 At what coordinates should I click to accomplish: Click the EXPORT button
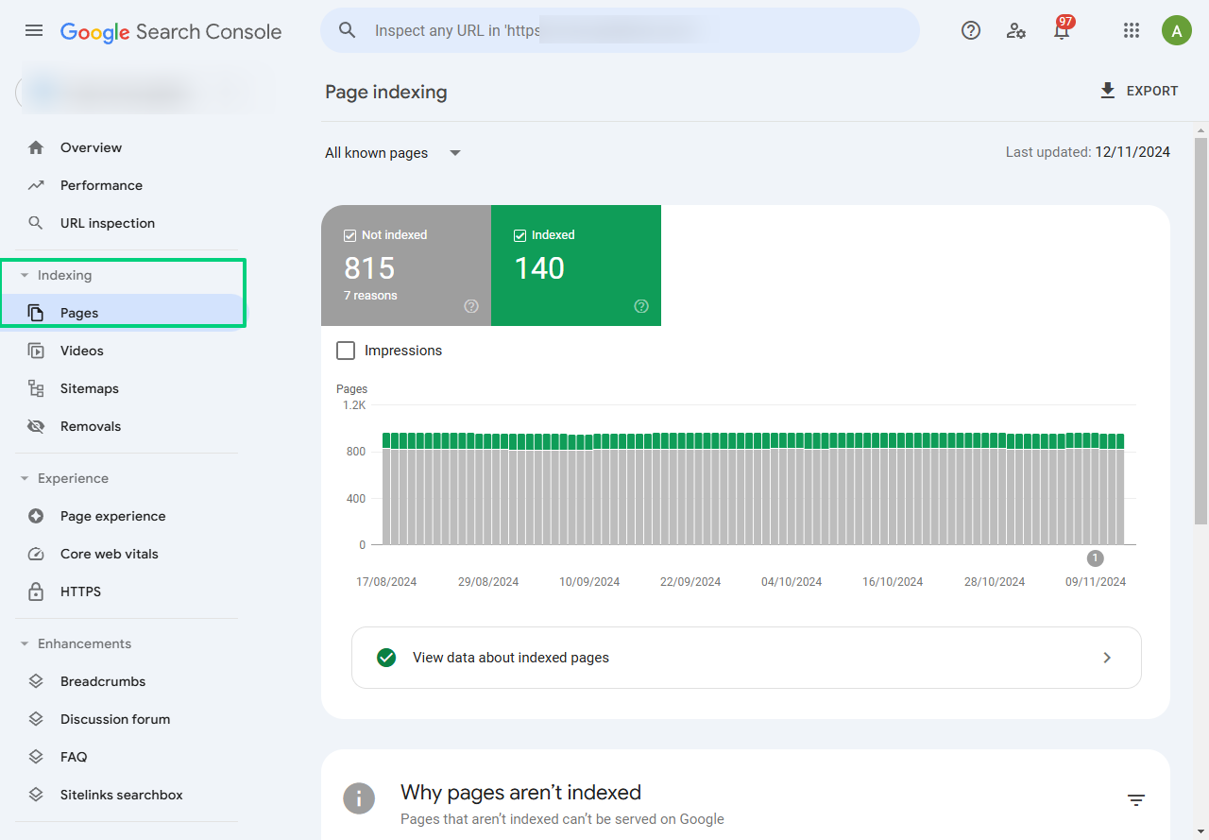coord(1138,91)
